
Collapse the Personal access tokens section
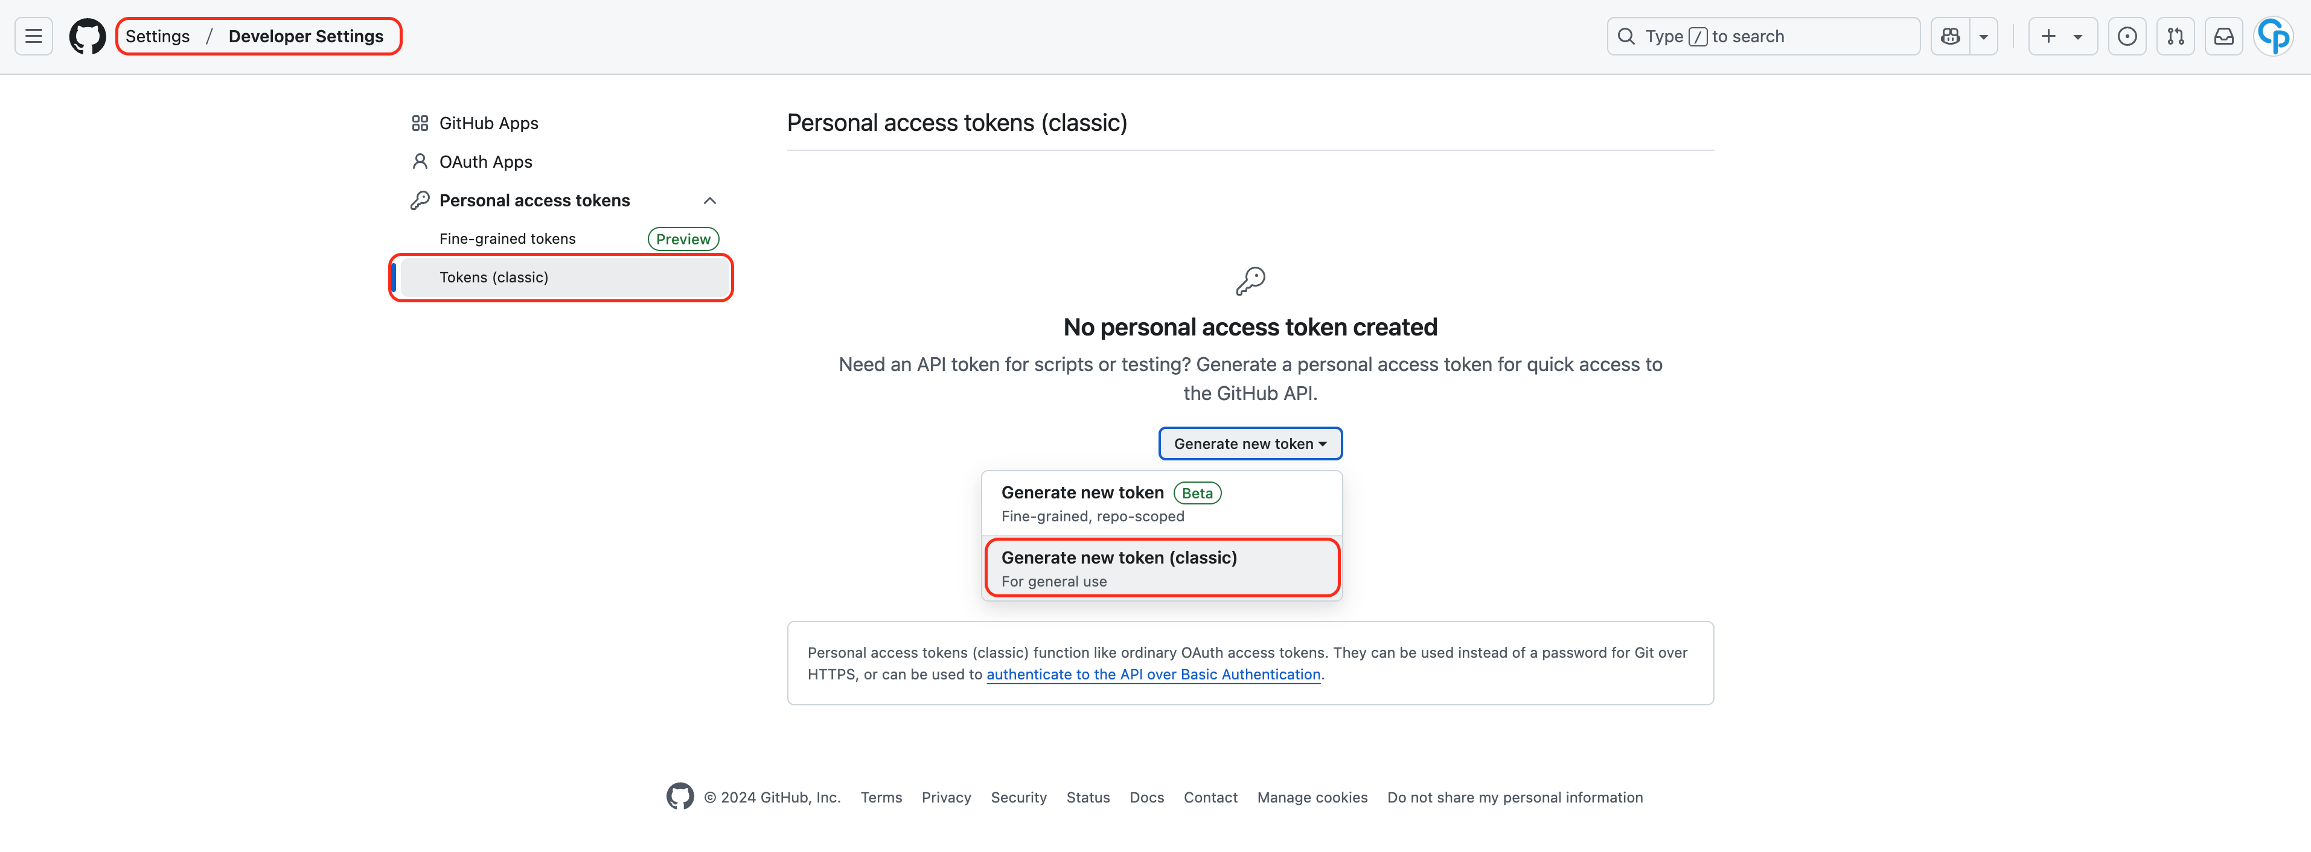709,200
